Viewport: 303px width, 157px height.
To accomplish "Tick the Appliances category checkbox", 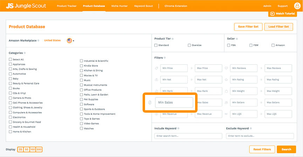I will point(10,64).
